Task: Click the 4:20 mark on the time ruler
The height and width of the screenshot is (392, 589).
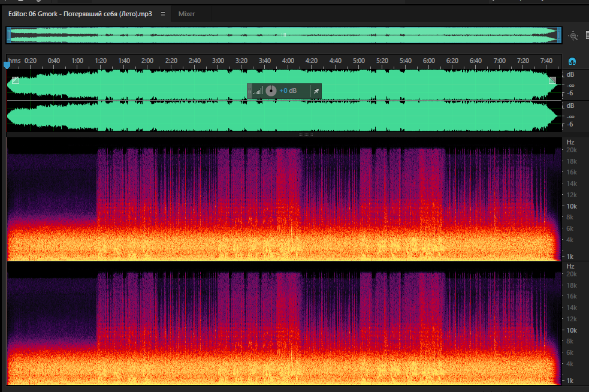Action: [312, 61]
